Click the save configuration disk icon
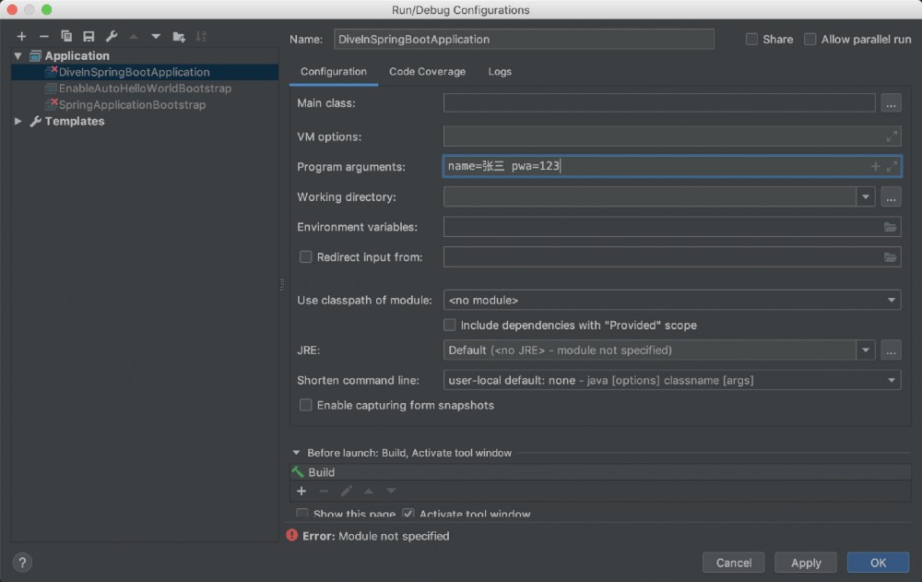 tap(89, 36)
